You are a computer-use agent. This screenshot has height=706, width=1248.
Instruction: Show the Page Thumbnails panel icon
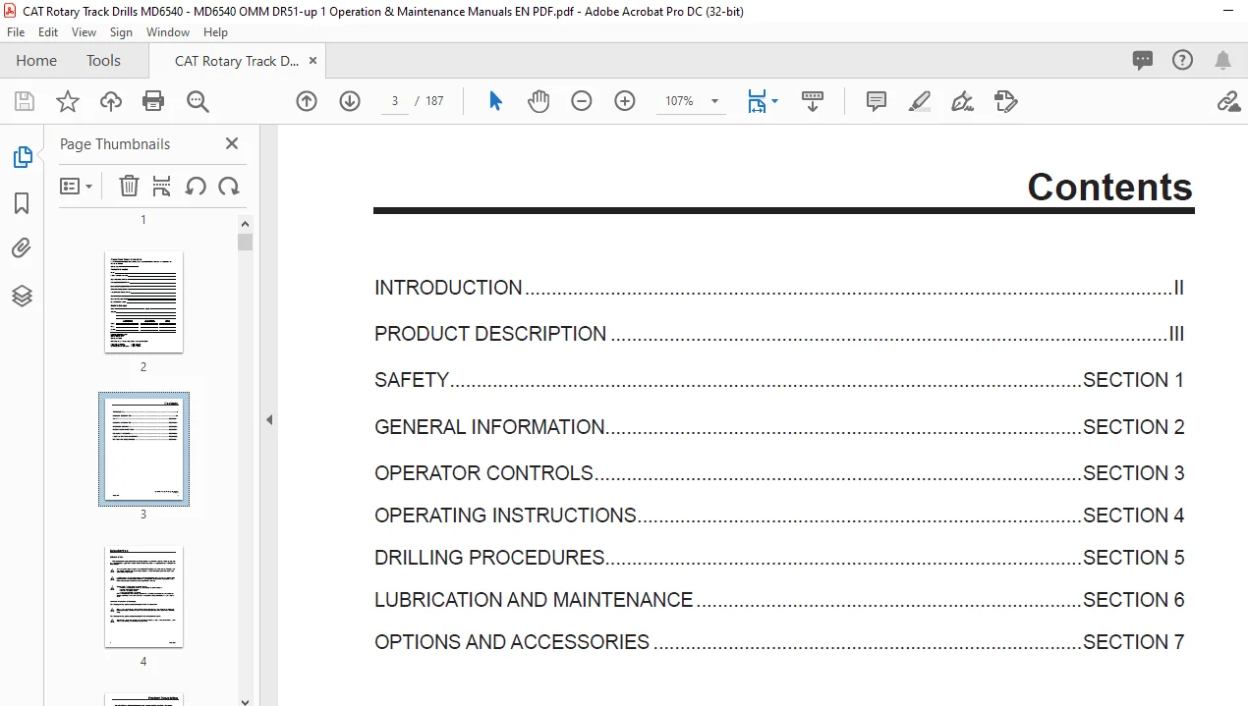[x=22, y=157]
